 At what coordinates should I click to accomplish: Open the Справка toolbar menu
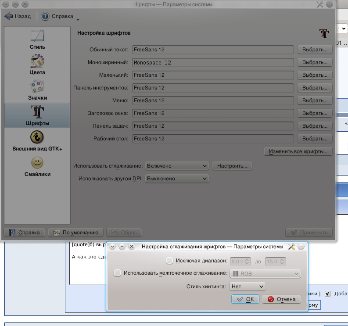coord(60,17)
